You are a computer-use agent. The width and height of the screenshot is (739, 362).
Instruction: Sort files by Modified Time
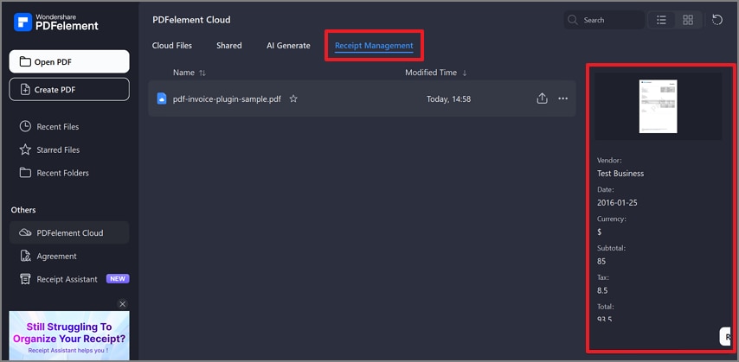click(x=435, y=73)
